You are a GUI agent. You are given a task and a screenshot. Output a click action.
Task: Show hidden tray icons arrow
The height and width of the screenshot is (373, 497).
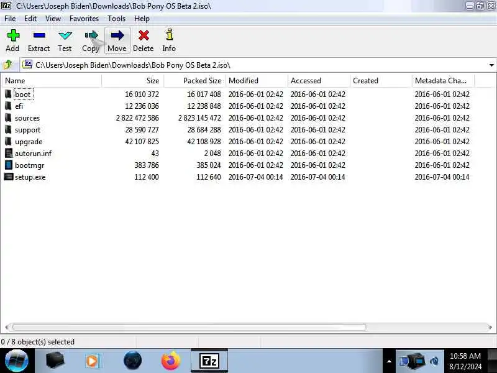[389, 361]
